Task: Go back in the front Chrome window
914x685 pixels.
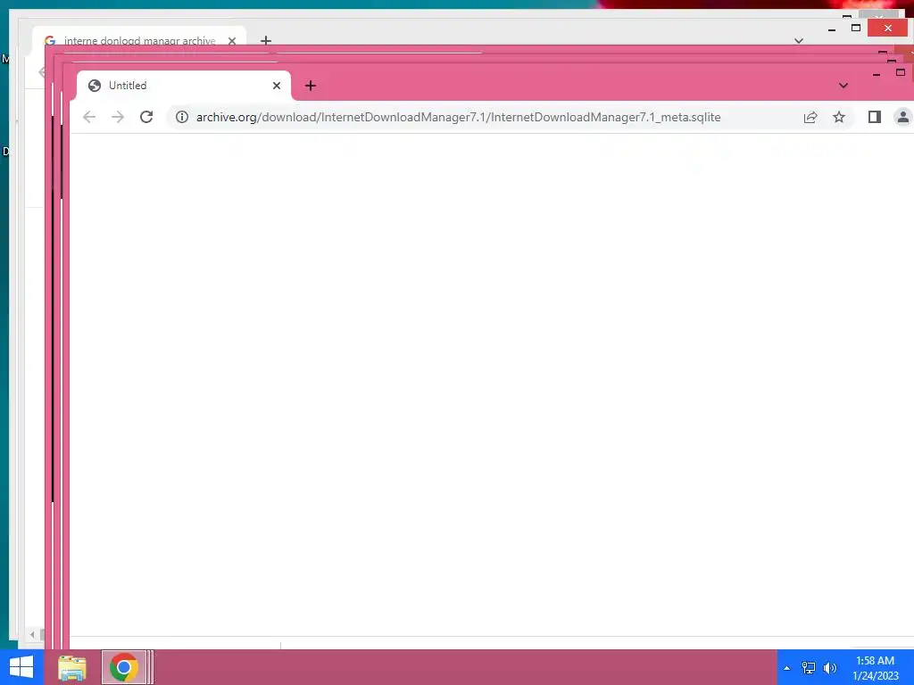Action: click(89, 117)
